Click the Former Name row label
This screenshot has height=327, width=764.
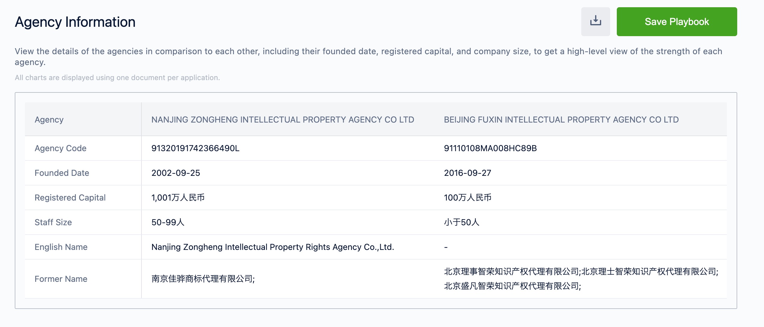tap(61, 279)
